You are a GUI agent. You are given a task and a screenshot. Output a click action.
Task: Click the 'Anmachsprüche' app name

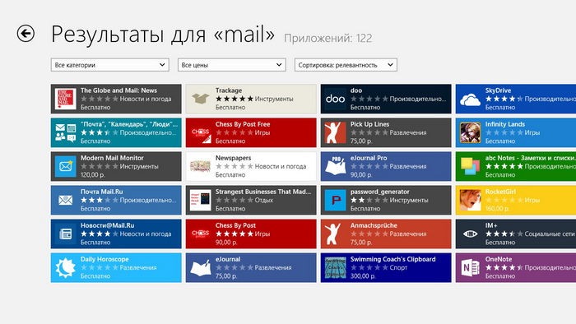374,225
